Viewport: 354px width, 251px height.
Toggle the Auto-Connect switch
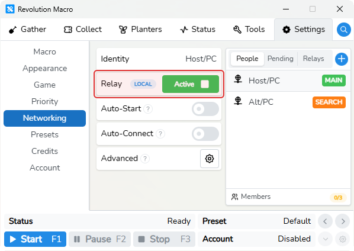(205, 134)
